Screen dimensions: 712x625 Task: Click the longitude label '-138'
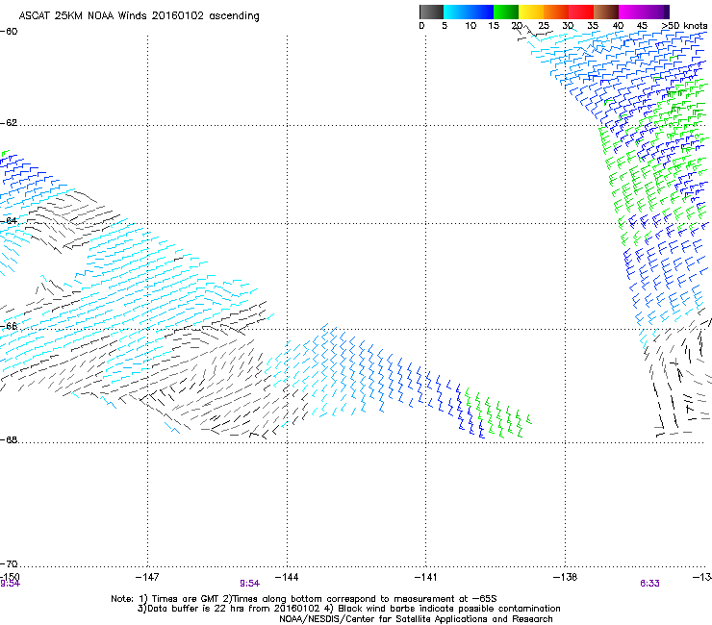tap(565, 577)
